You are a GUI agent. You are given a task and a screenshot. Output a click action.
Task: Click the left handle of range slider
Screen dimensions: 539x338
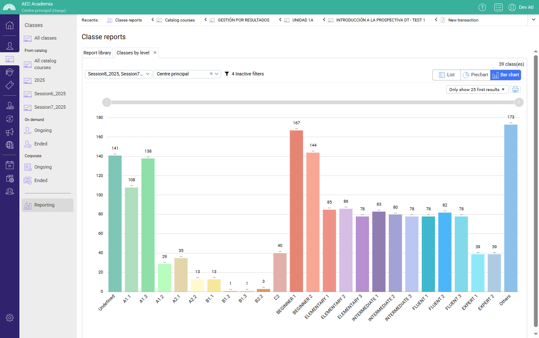[107, 102]
